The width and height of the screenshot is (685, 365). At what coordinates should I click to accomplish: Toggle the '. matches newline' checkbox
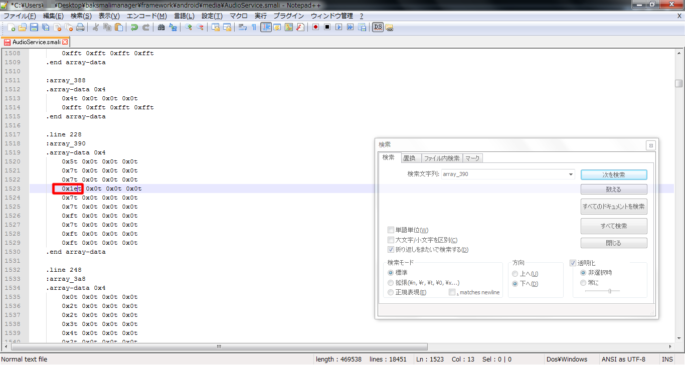tap(452, 292)
